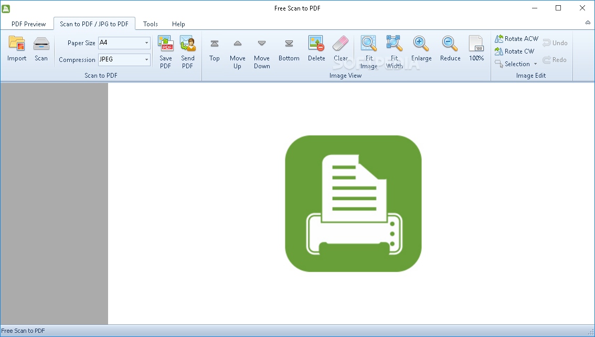Reduce the image view
This screenshot has height=337, width=595.
click(x=450, y=49)
